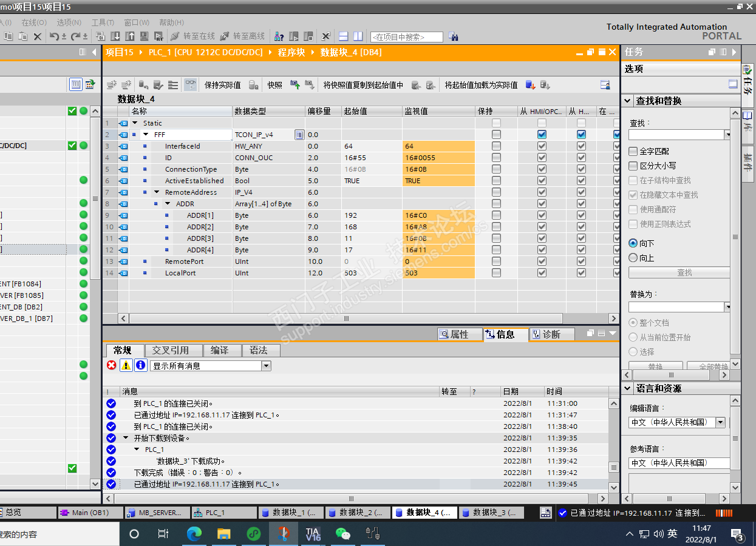Collapse the RemoteAddress tree node
Screen dimensions: 756x546
[x=157, y=192]
